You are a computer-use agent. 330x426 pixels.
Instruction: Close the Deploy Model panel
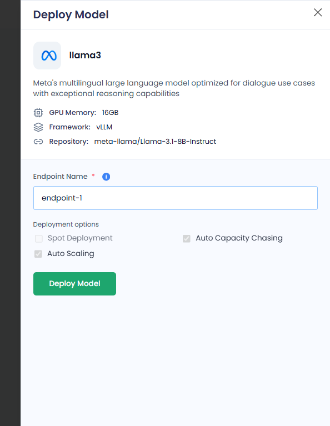[318, 12]
